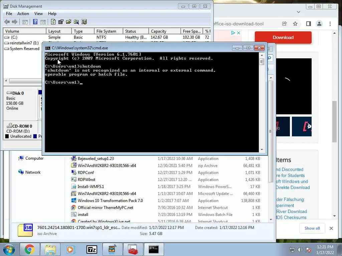
Task: Click Show all downloads button
Action: click(312, 228)
